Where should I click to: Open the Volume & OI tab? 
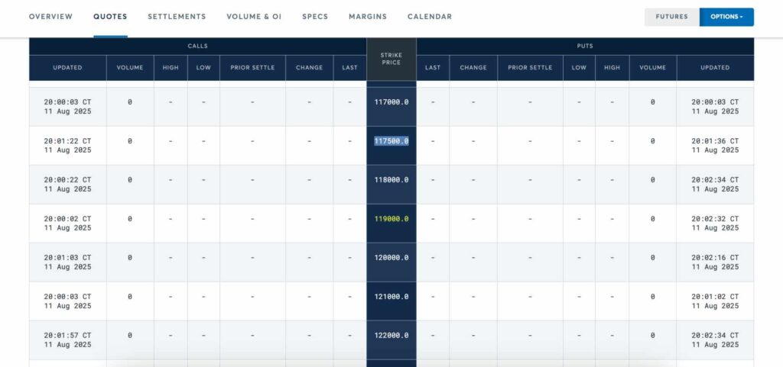click(x=254, y=17)
